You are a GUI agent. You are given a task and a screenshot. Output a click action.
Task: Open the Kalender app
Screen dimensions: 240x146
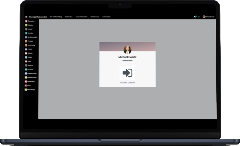[x=29, y=25]
